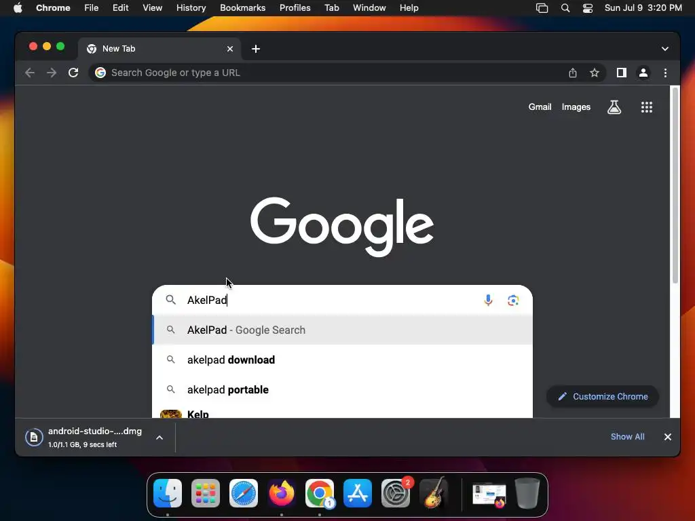Open the History menu
This screenshot has width=695, height=521.
click(191, 8)
